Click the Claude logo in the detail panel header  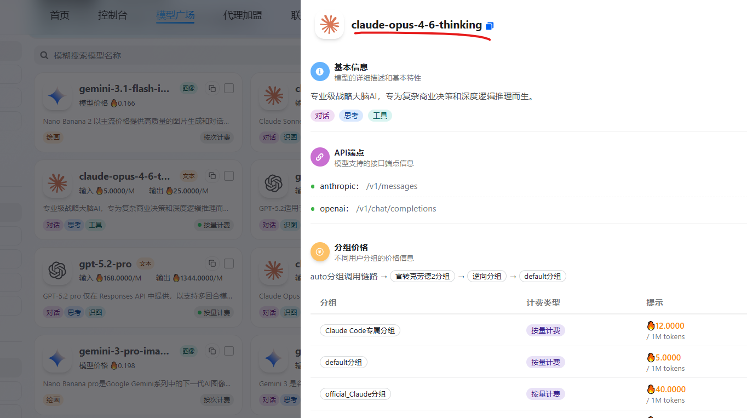[x=329, y=25]
